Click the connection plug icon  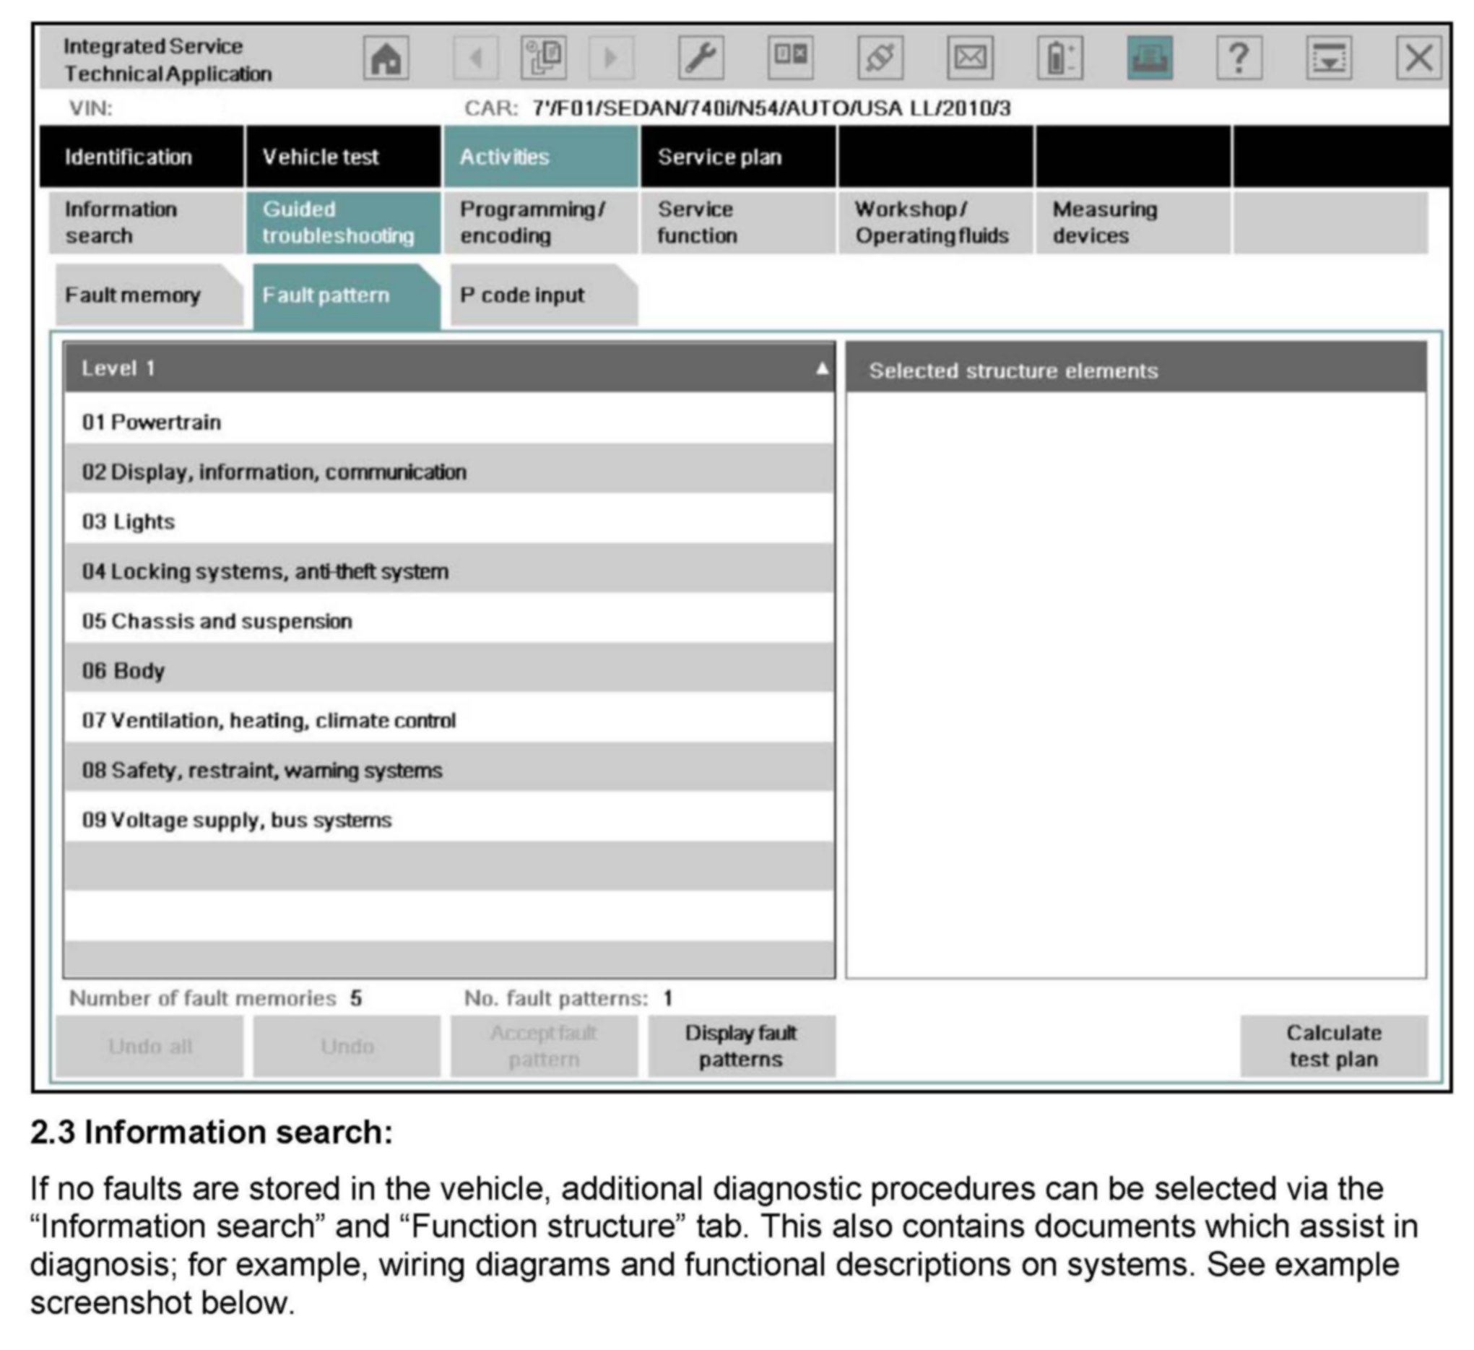click(880, 57)
